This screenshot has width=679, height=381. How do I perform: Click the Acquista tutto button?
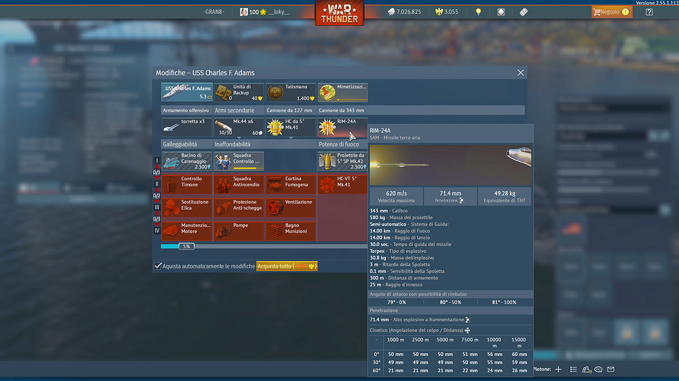[287, 266]
